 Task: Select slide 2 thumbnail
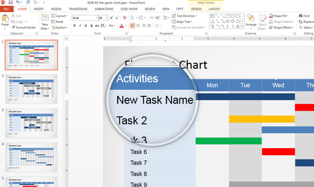pos(31,89)
